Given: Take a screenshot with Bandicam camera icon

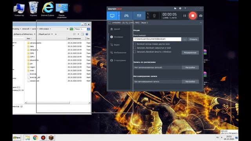Looking at the screenshot, I should coord(201,16).
